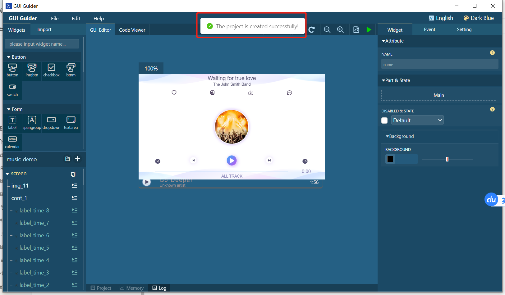Select the imgbtn widget icon
This screenshot has height=295, width=505.
(32, 70)
